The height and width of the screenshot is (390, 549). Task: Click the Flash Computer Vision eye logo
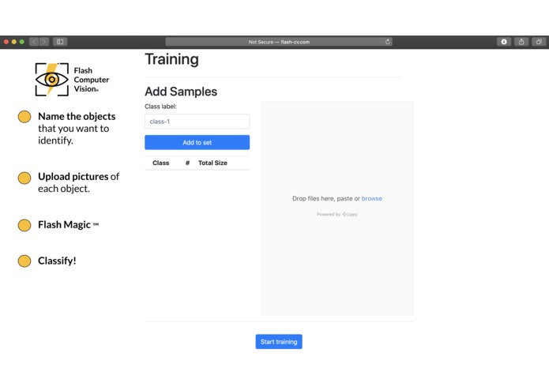52,80
